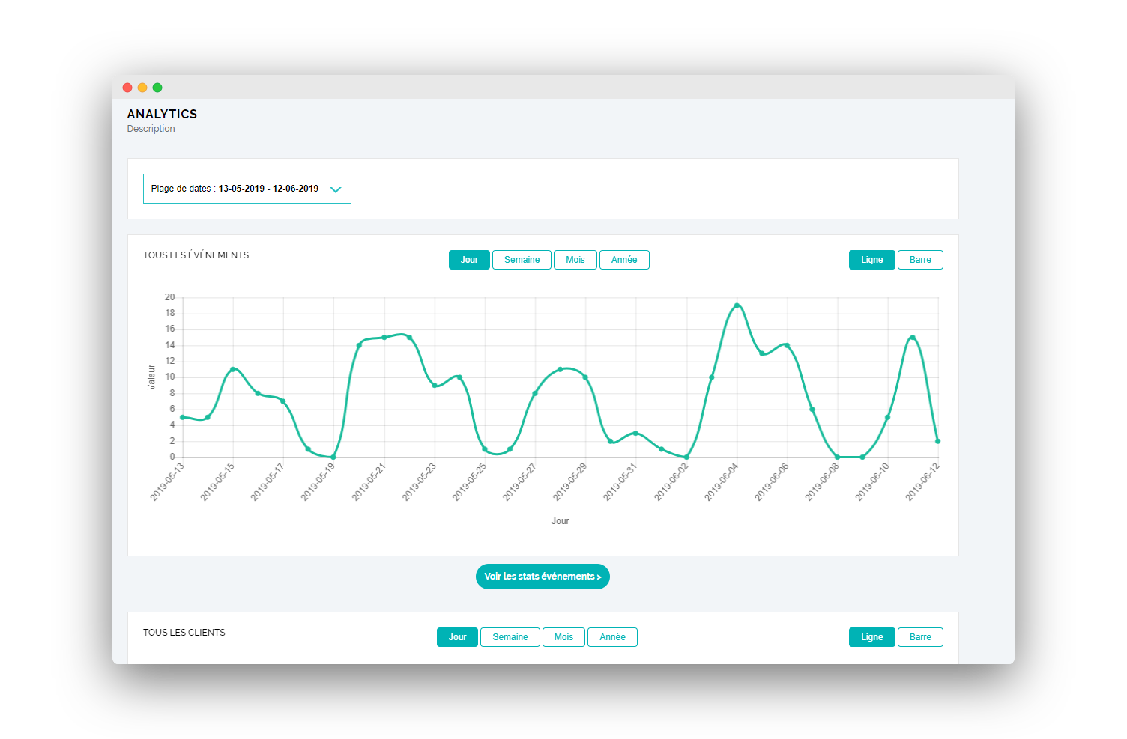Viewport: 1127px width, 739px height.
Task: Select Jour in Tous les événements
Action: (x=469, y=260)
